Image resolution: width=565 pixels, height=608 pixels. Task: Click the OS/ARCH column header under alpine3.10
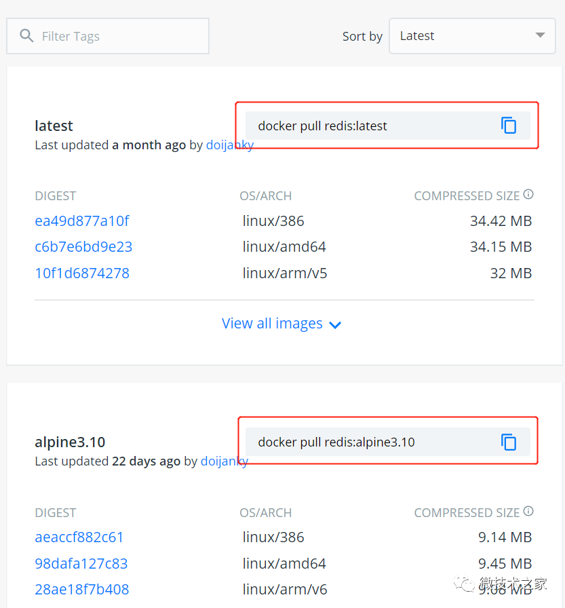click(x=265, y=512)
